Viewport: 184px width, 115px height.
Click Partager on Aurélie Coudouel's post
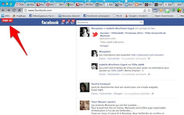tap(118, 94)
